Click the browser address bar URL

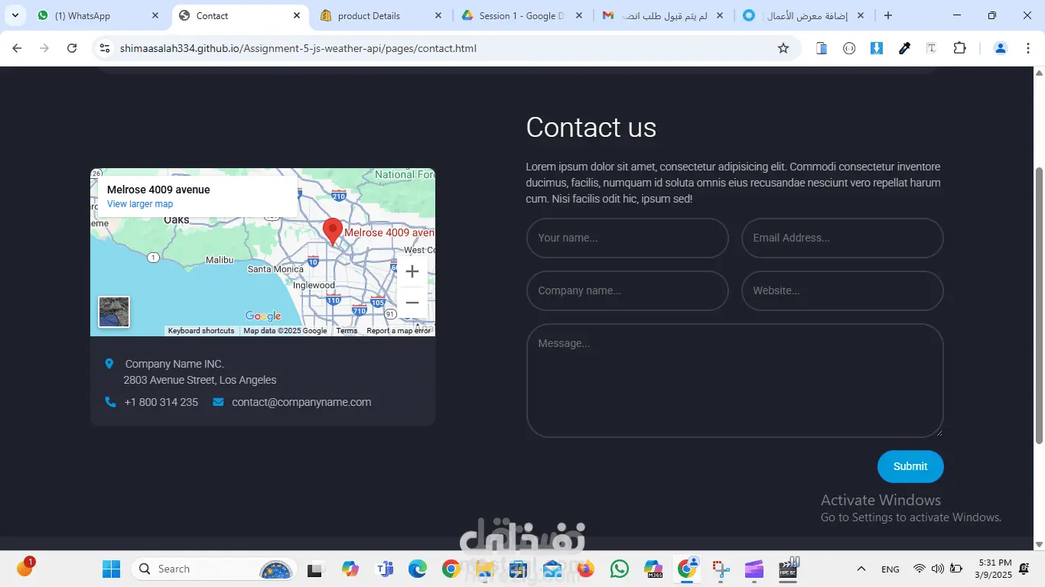pyautogui.click(x=298, y=48)
